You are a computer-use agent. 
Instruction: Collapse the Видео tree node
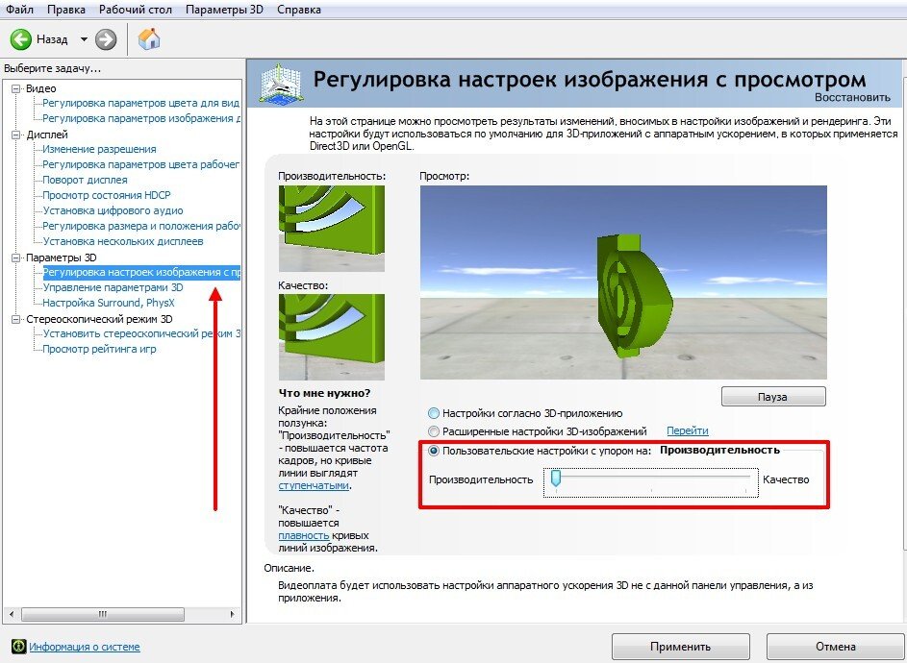pyautogui.click(x=16, y=88)
